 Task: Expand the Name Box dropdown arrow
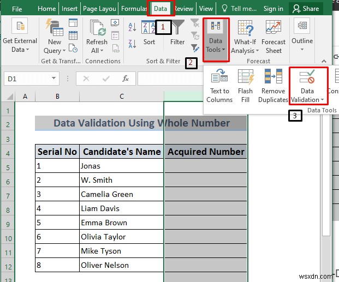click(x=54, y=78)
